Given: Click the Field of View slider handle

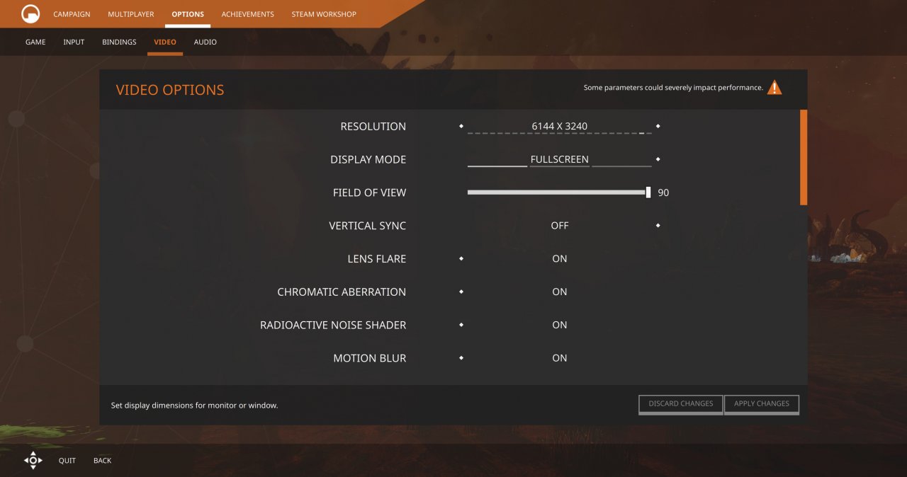Looking at the screenshot, I should coord(648,192).
